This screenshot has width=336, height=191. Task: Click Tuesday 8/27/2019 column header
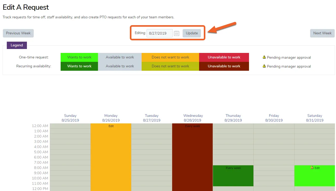(152, 118)
